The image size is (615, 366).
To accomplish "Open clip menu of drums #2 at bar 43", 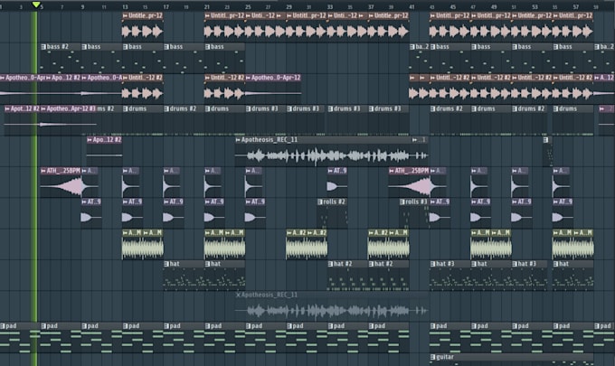I will pos(432,109).
